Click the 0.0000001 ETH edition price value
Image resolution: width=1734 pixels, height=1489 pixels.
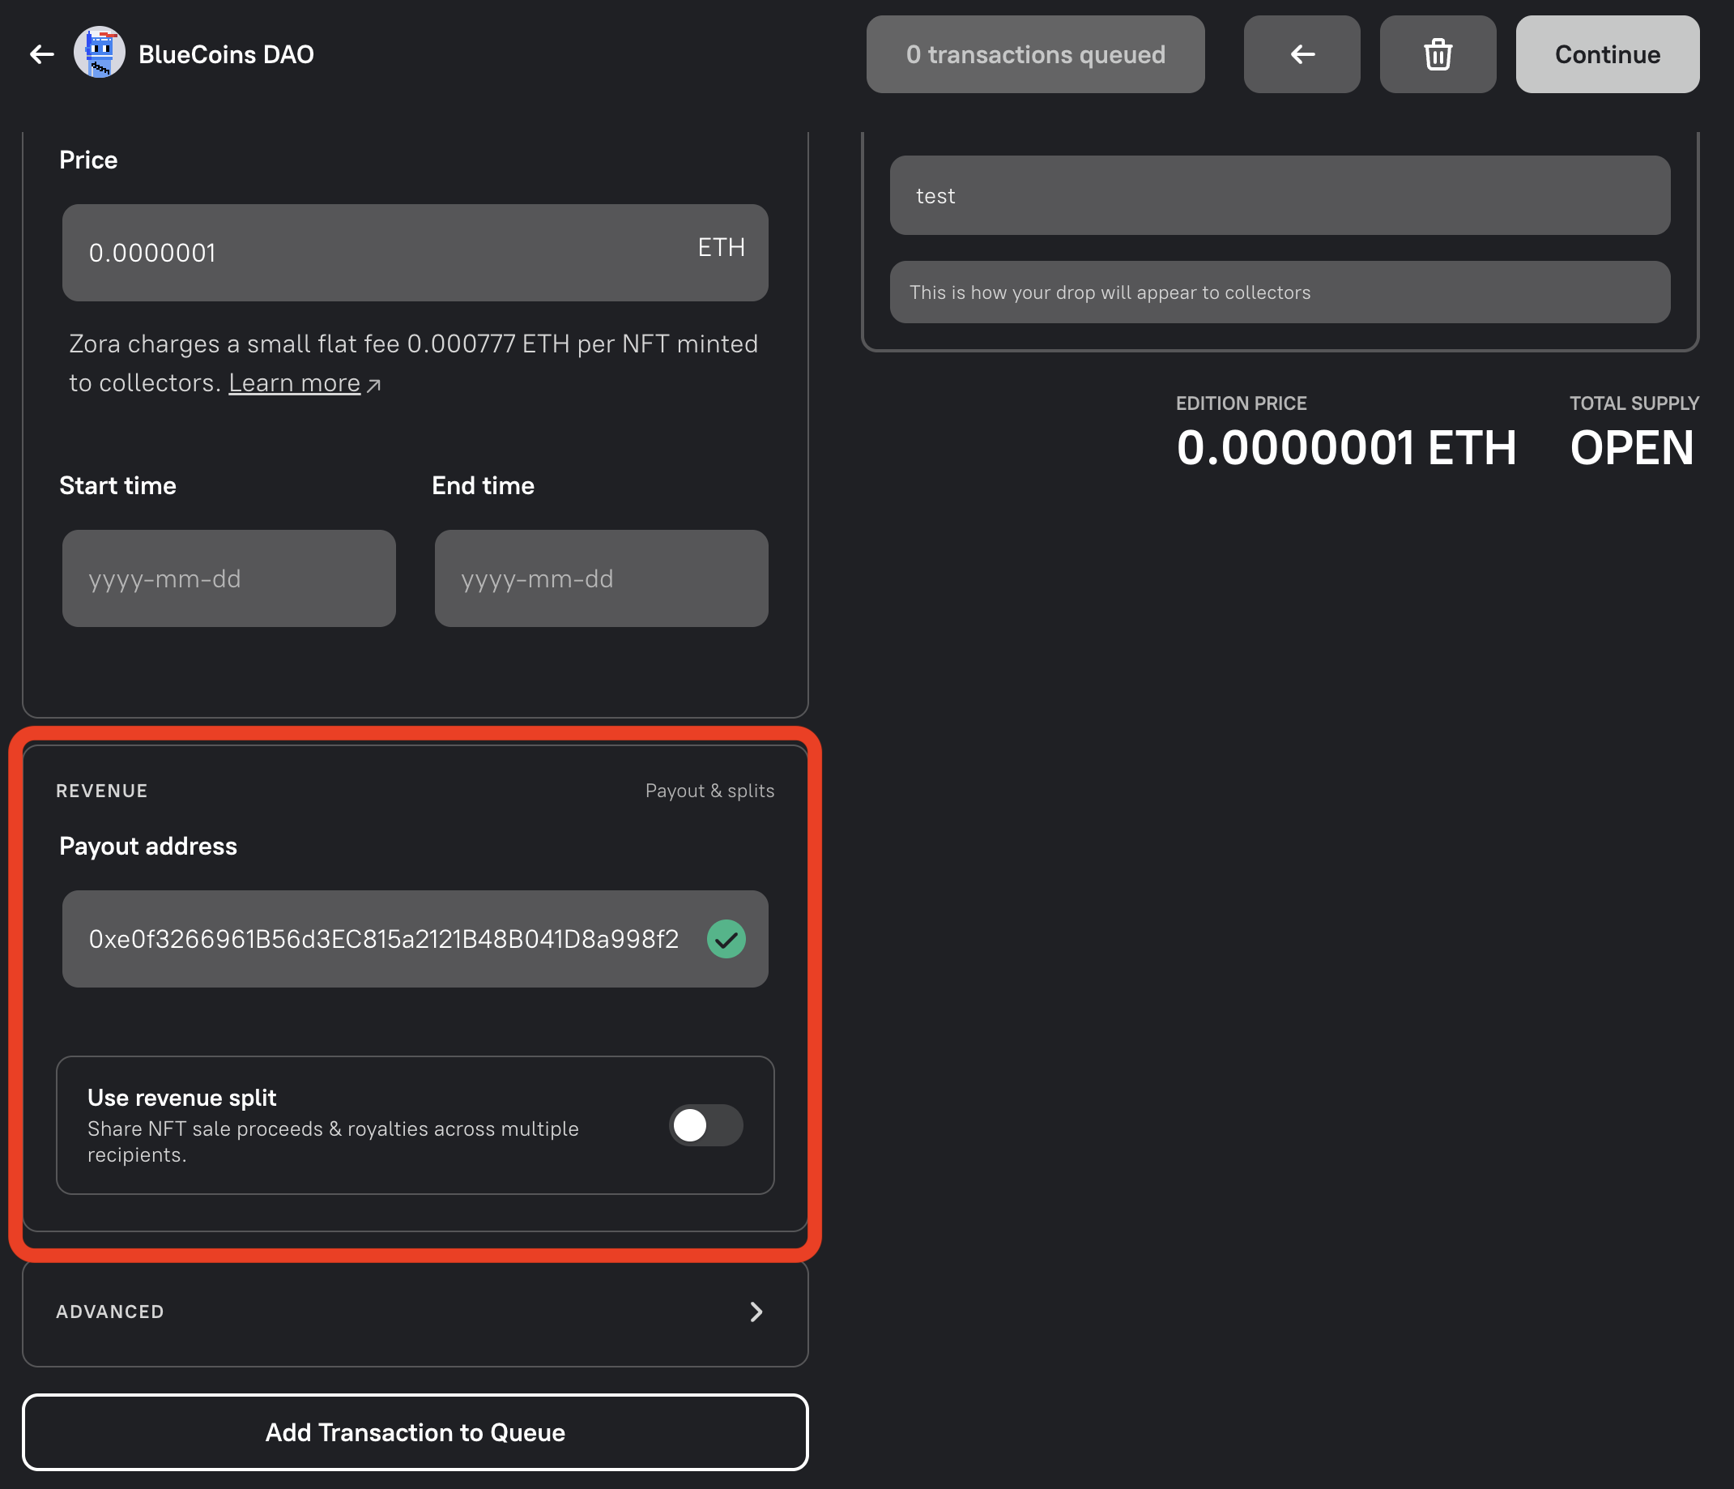pyautogui.click(x=1346, y=448)
